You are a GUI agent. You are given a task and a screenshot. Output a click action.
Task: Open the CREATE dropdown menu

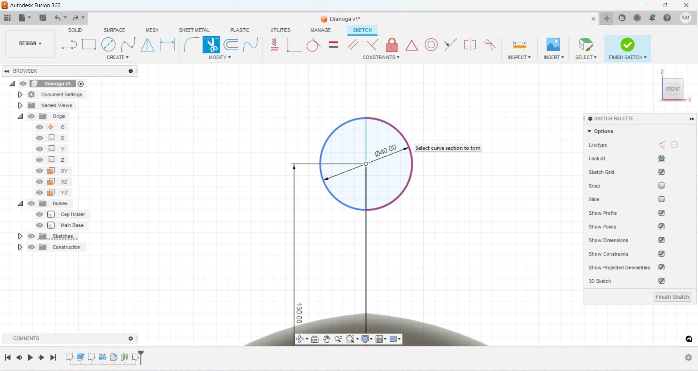pyautogui.click(x=118, y=57)
